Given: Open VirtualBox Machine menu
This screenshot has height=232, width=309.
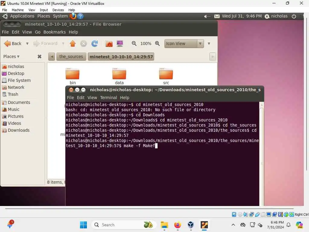Looking at the screenshot, I should (x=18, y=10).
